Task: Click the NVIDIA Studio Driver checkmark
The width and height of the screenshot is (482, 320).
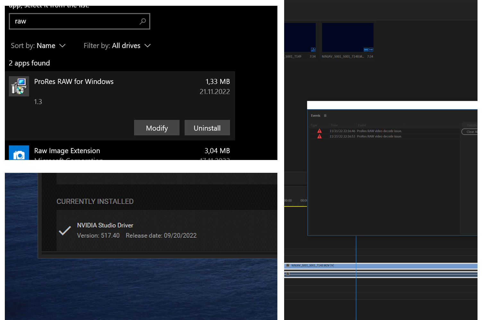Action: click(x=65, y=230)
